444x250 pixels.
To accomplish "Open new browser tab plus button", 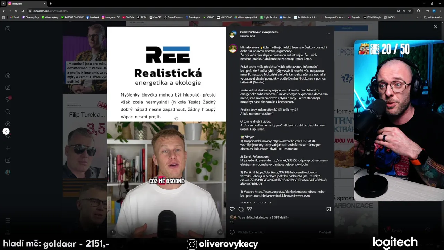I will (x=51, y=3).
